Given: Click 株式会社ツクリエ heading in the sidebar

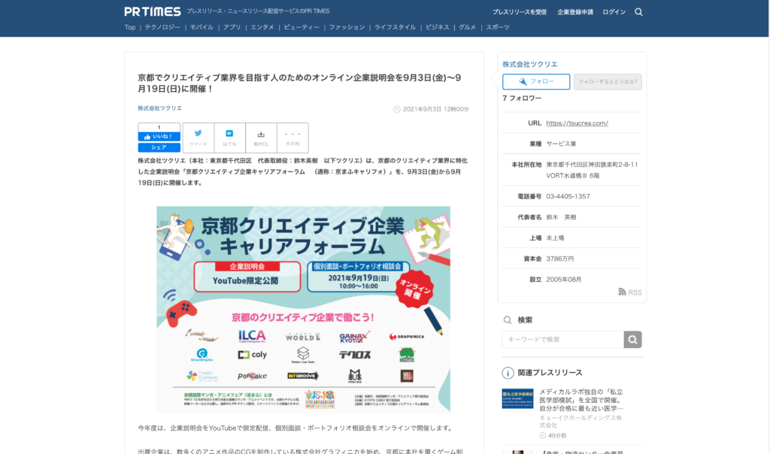Looking at the screenshot, I should point(530,65).
